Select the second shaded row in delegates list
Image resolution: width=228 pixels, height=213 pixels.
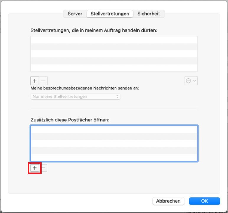click(x=114, y=61)
